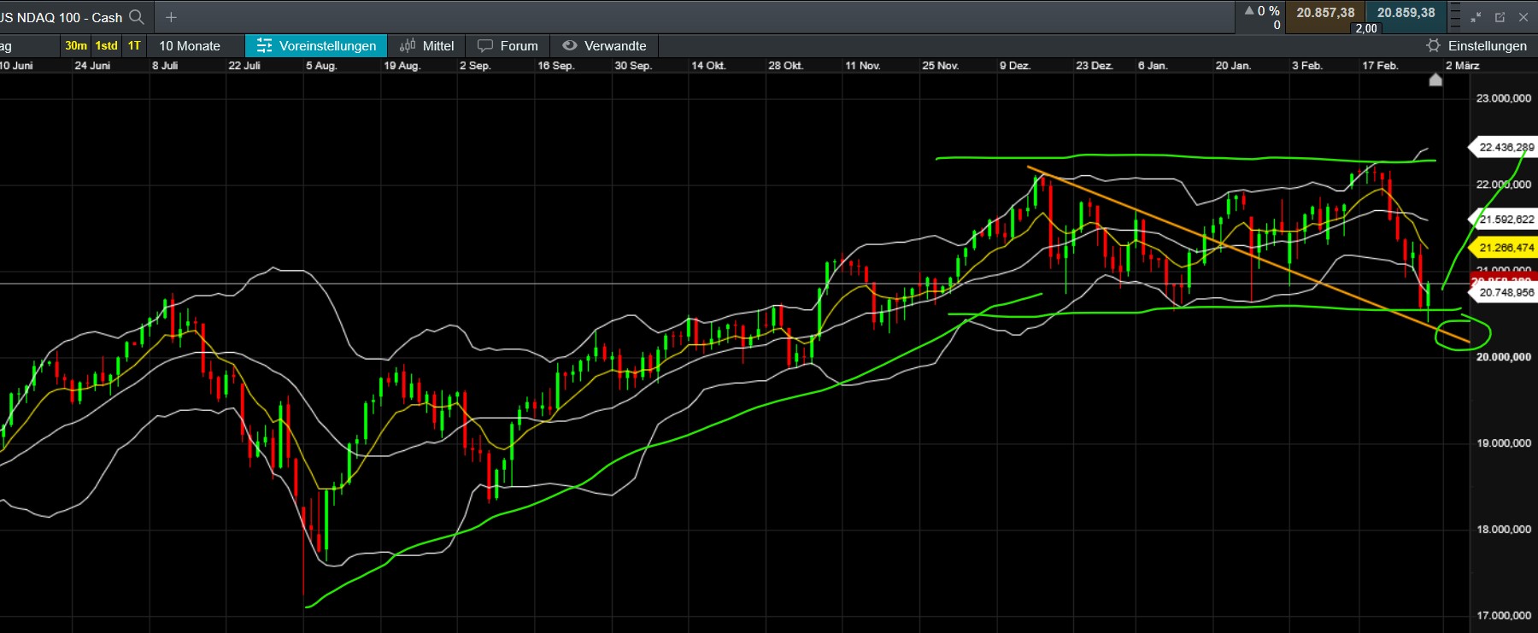This screenshot has height=633, width=1538.
Task: Click the 19.000,000 axis value
Action: pos(1504,443)
